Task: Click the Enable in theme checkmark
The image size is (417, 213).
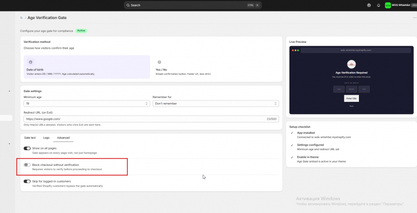Action: [x=292, y=157]
